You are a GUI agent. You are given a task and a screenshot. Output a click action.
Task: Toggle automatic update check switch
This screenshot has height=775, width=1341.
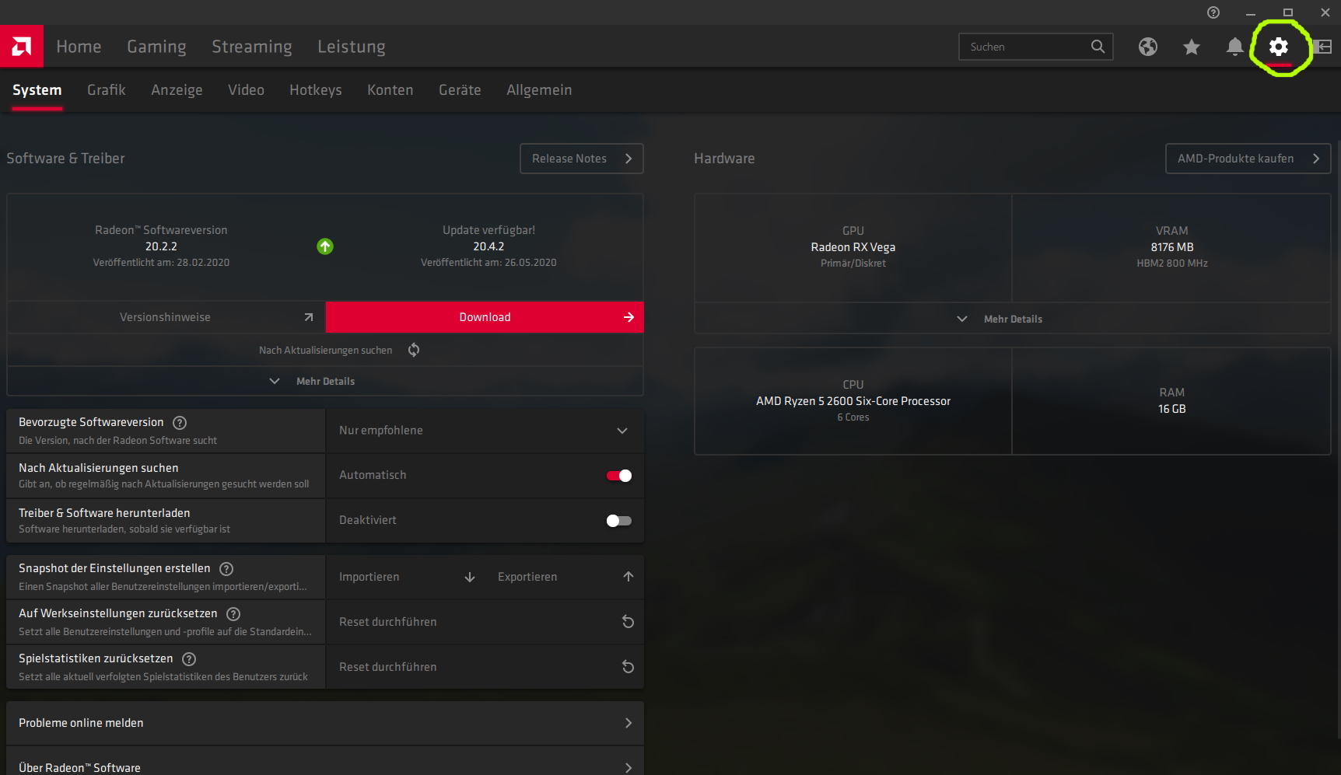[619, 476]
